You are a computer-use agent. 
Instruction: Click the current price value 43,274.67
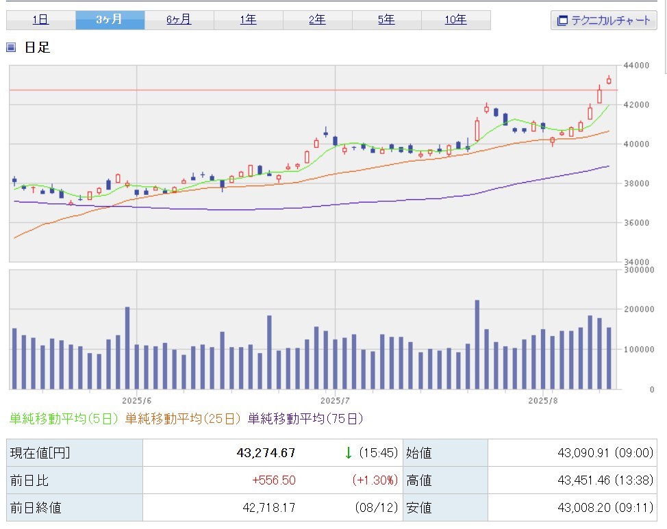266,453
